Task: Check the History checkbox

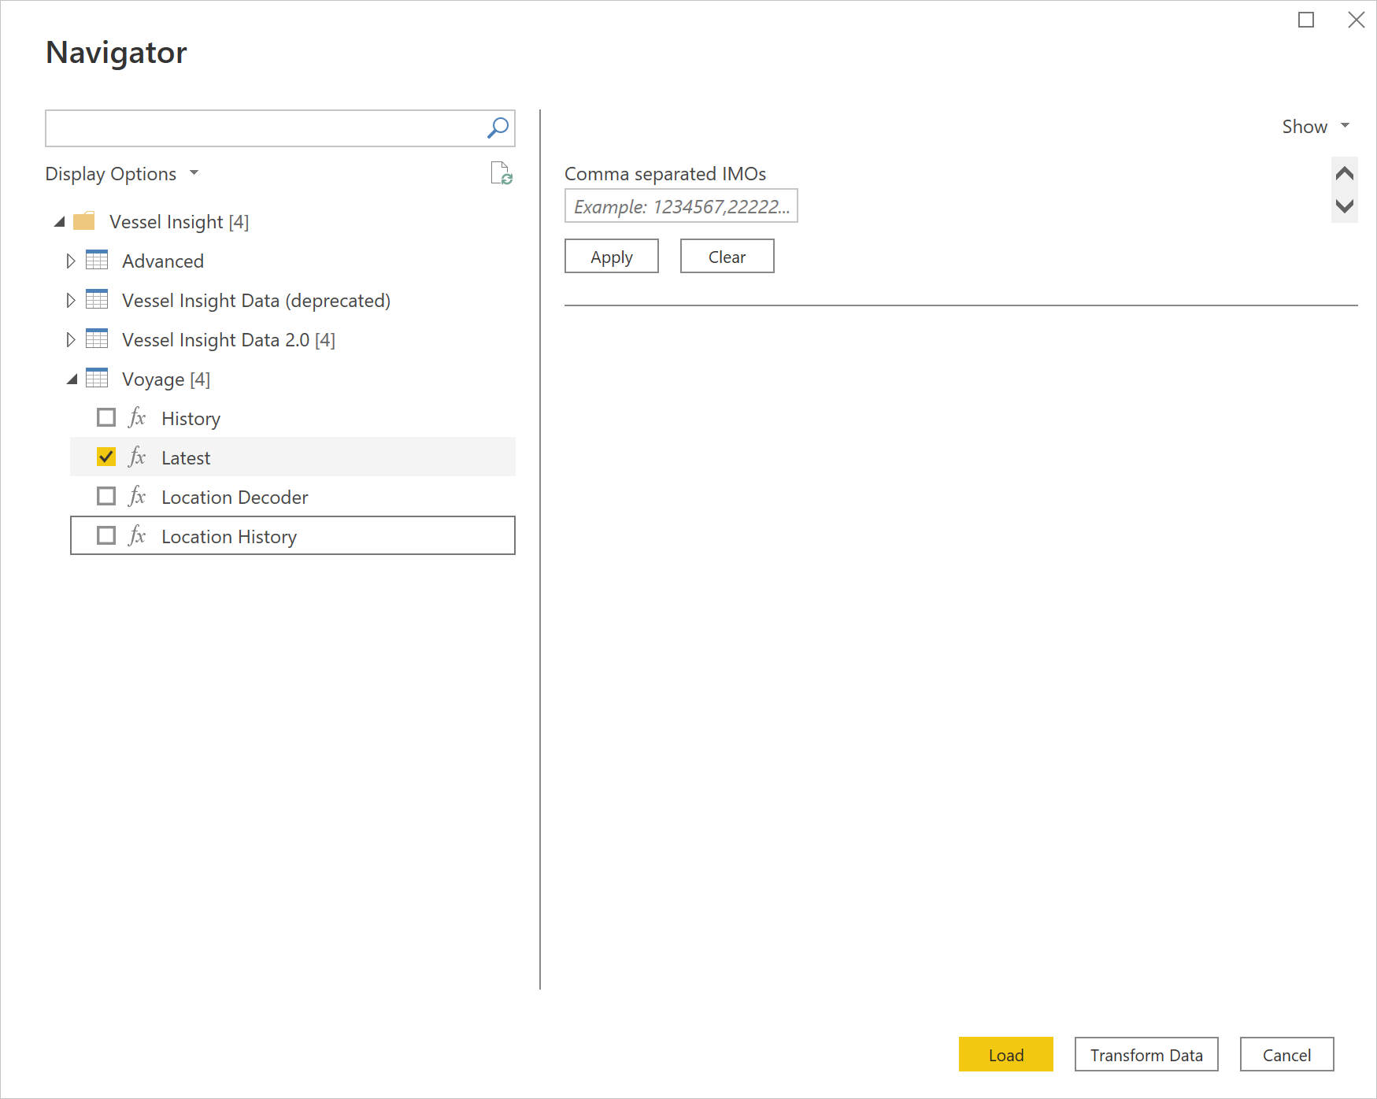Action: [x=106, y=417]
